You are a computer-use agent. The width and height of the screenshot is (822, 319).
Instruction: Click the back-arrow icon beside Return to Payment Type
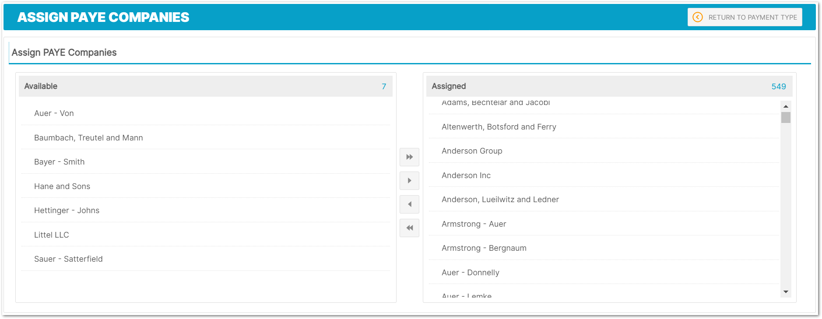tap(698, 17)
